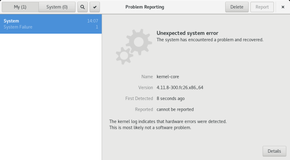Click the hardware errors detected message

(168, 121)
